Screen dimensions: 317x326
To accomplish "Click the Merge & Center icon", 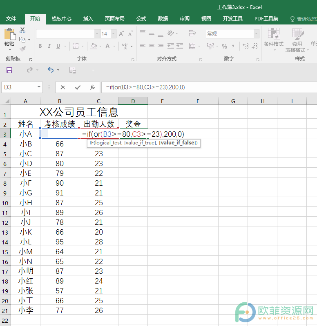I will tap(192, 46).
